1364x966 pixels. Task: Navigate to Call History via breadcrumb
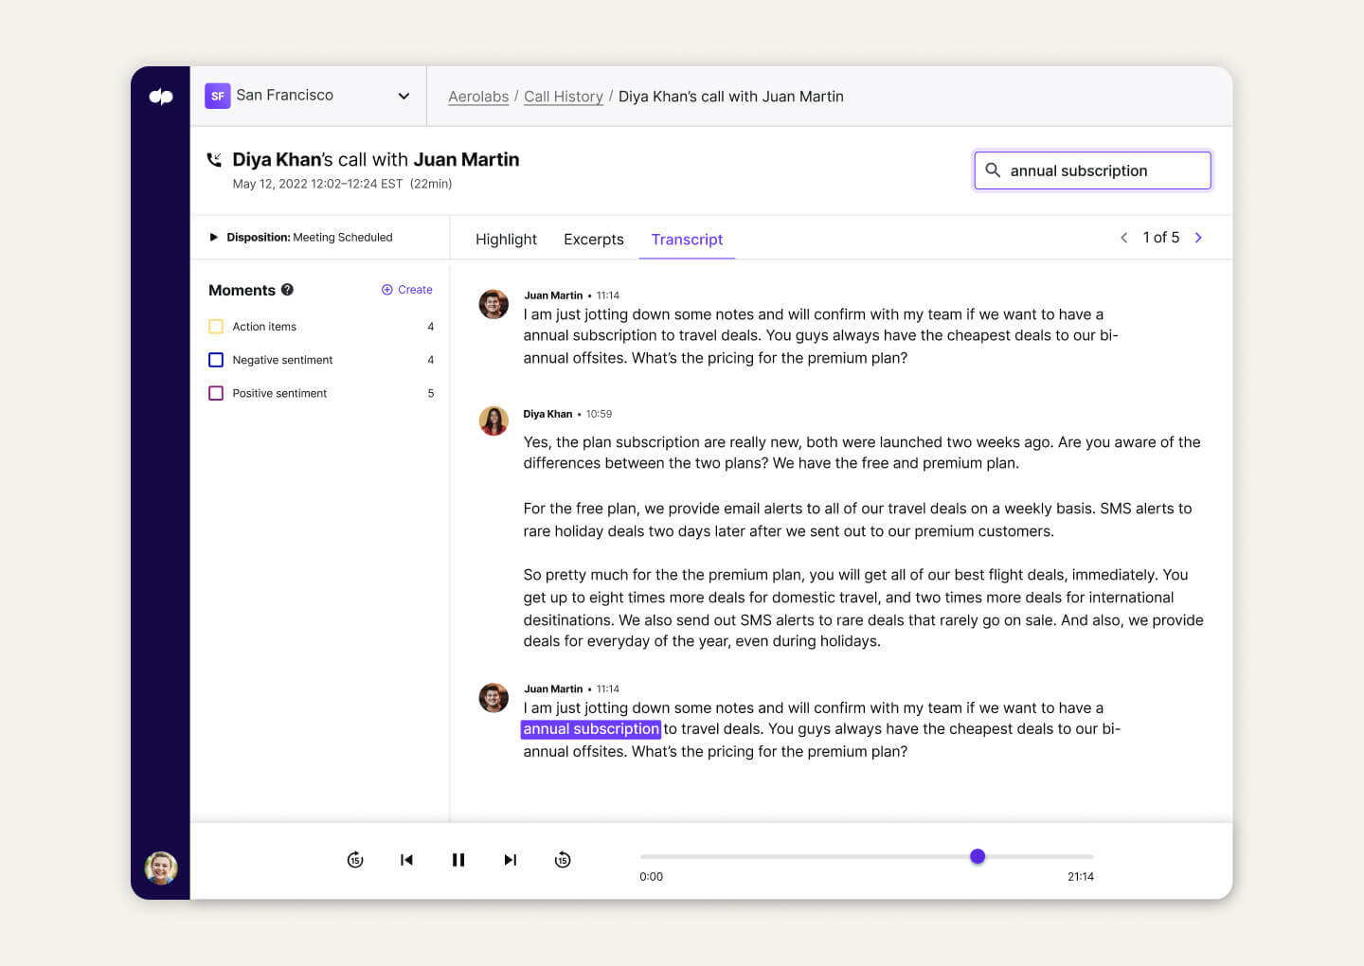pyautogui.click(x=564, y=96)
